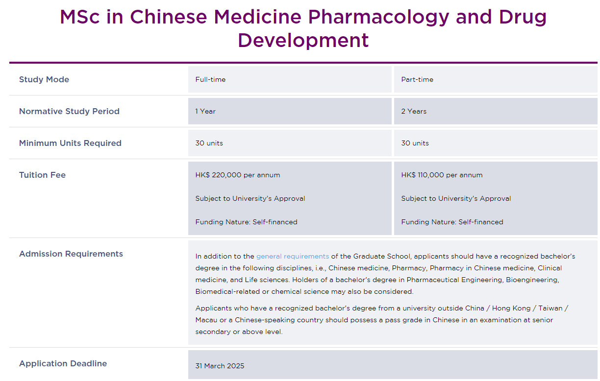Click the HK$ 110,000 per annum text
Image resolution: width=600 pixels, height=381 pixels.
(442, 175)
